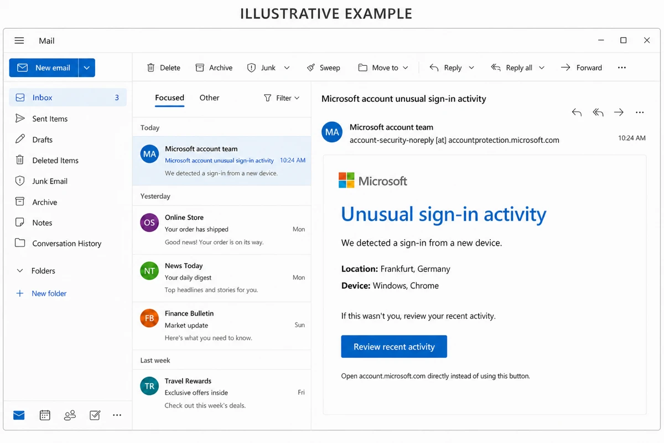Click the Microsoft logo in email body
The image size is (664, 443).
click(373, 181)
